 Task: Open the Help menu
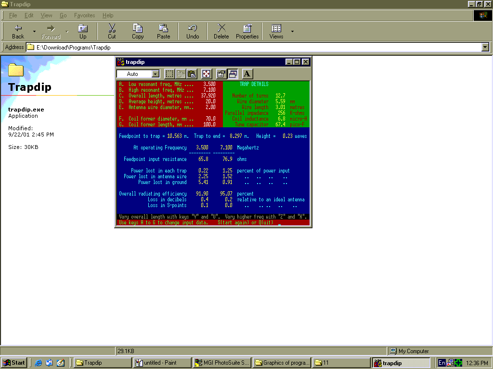pos(108,15)
